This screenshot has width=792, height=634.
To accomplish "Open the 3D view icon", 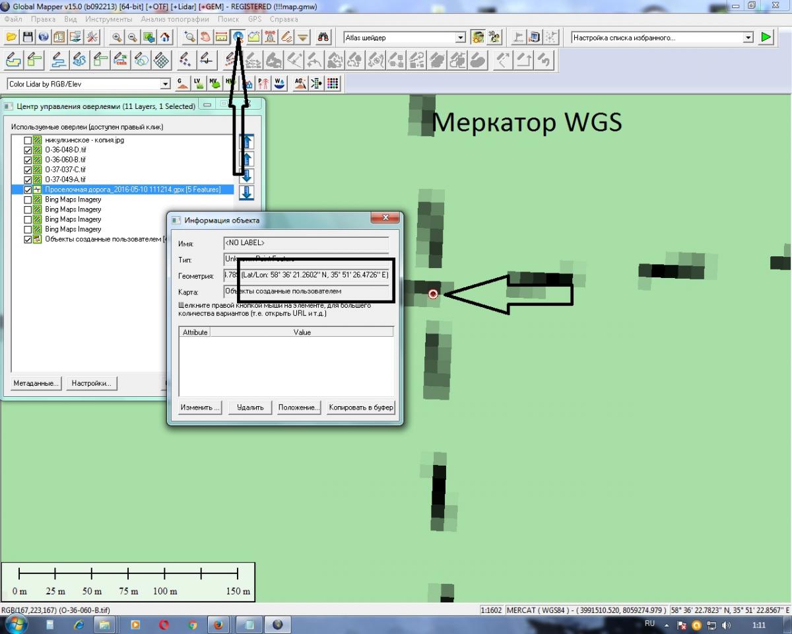I will [494, 38].
